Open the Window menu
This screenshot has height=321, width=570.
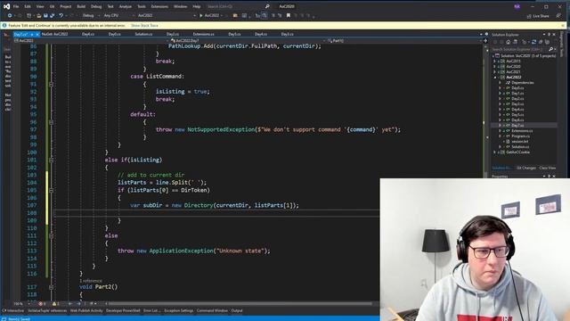pyautogui.click(x=180, y=6)
